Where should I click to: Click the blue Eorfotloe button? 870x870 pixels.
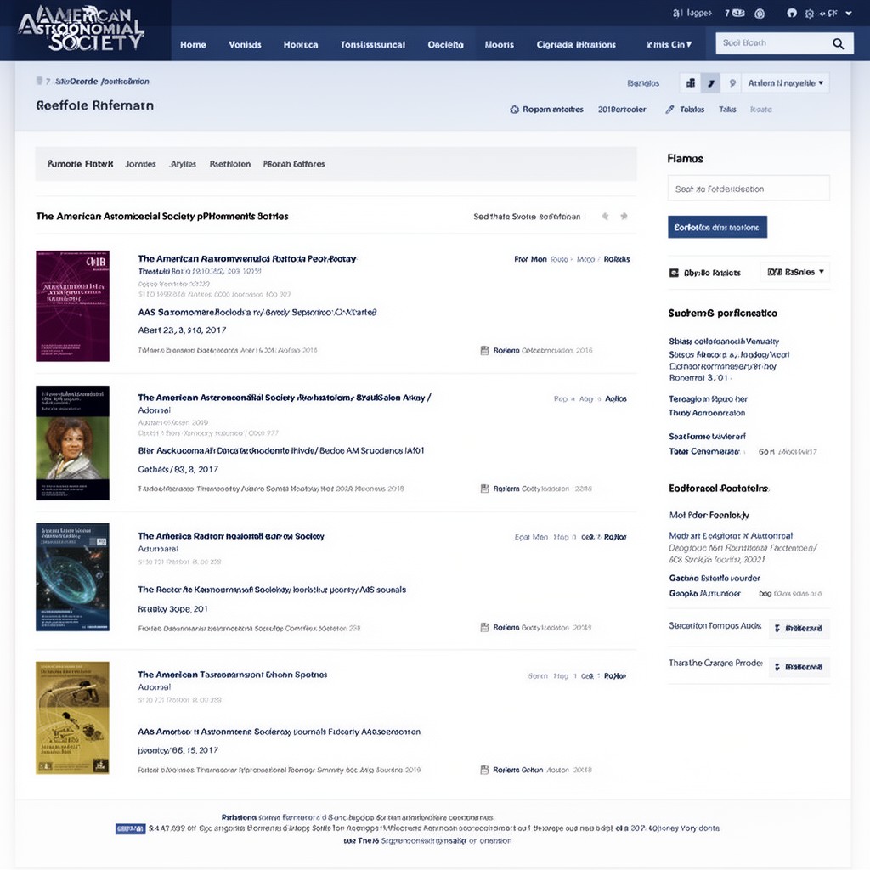(717, 228)
